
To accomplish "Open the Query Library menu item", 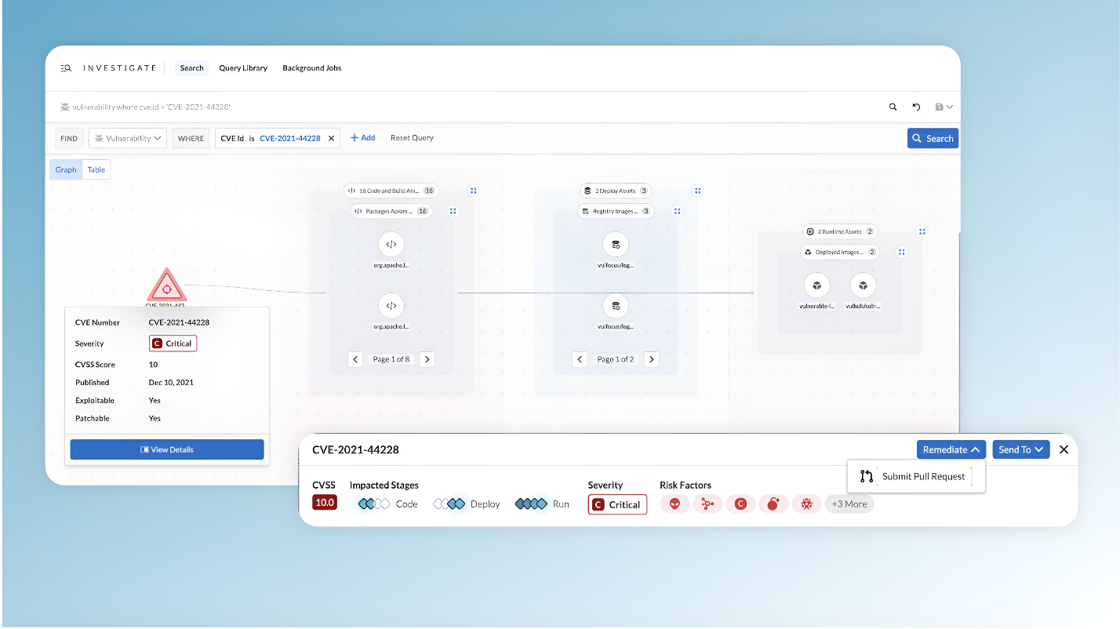I will (243, 67).
